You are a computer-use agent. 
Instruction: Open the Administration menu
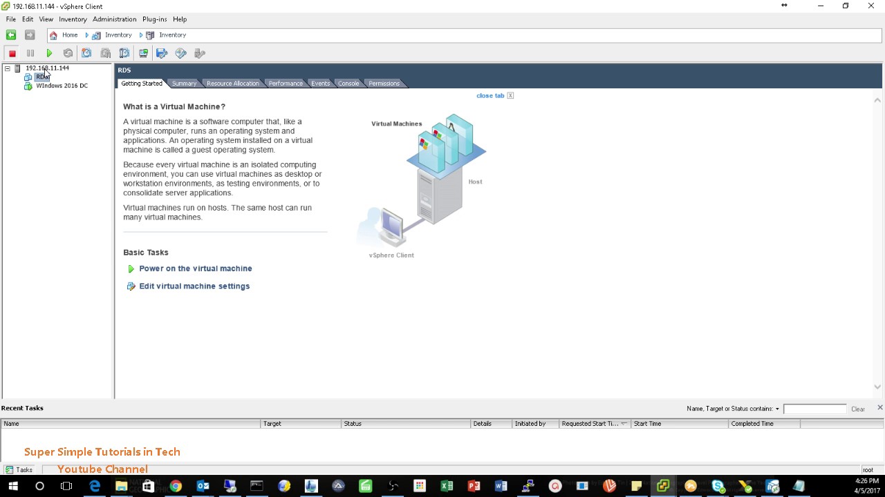115,19
